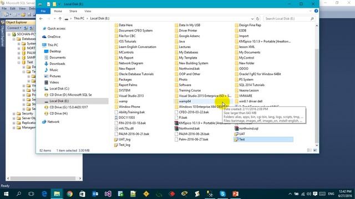Expand Server Objects node in Object Explorer
Viewport: 355px width, 199px height.
[14, 118]
